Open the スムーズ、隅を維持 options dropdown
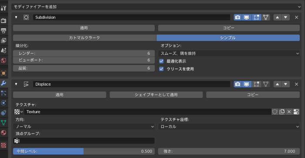The image size is (305, 158). tap(229, 54)
